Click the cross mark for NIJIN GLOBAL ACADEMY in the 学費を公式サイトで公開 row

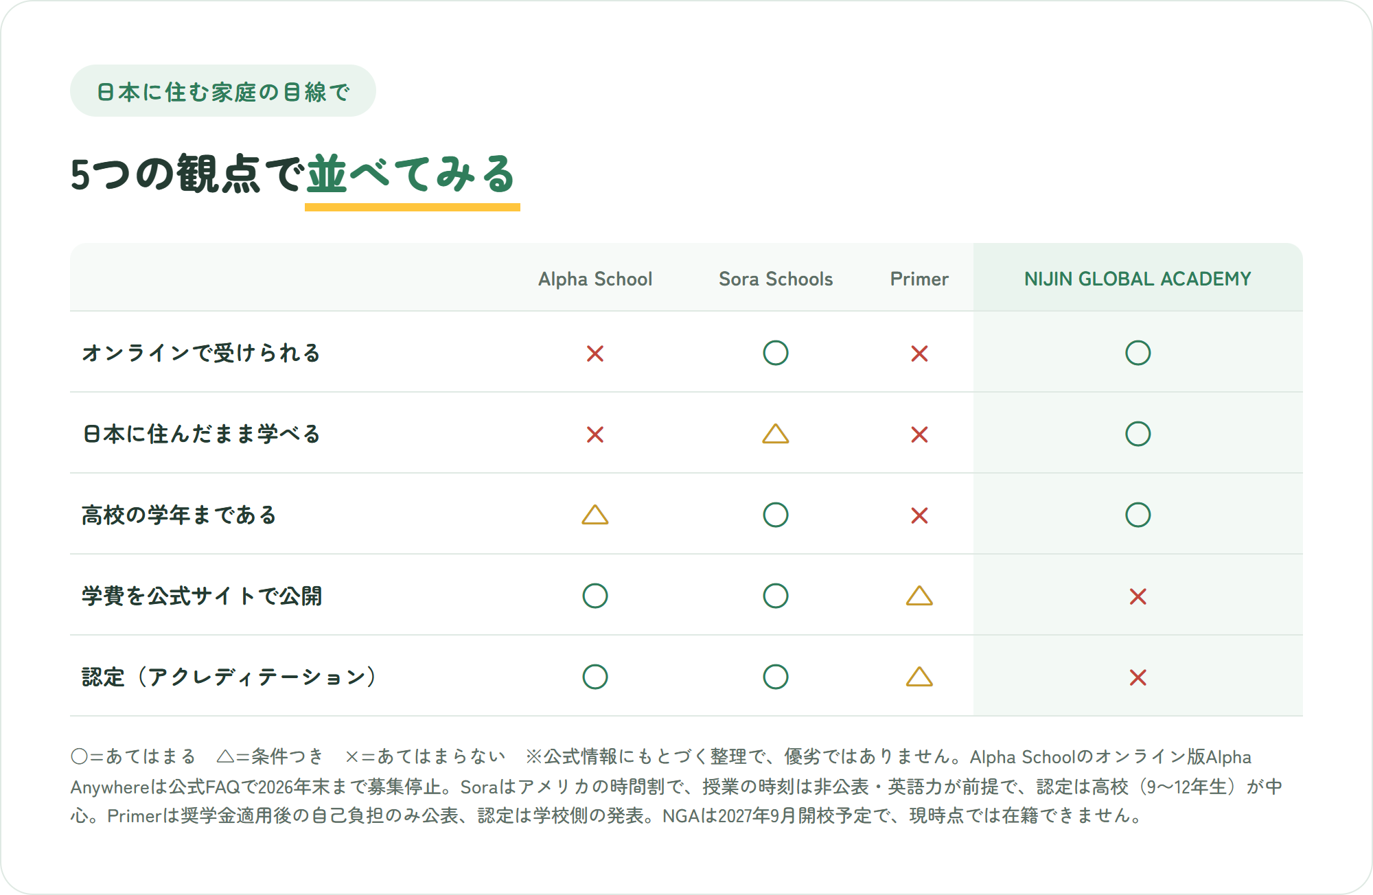pyautogui.click(x=1138, y=596)
